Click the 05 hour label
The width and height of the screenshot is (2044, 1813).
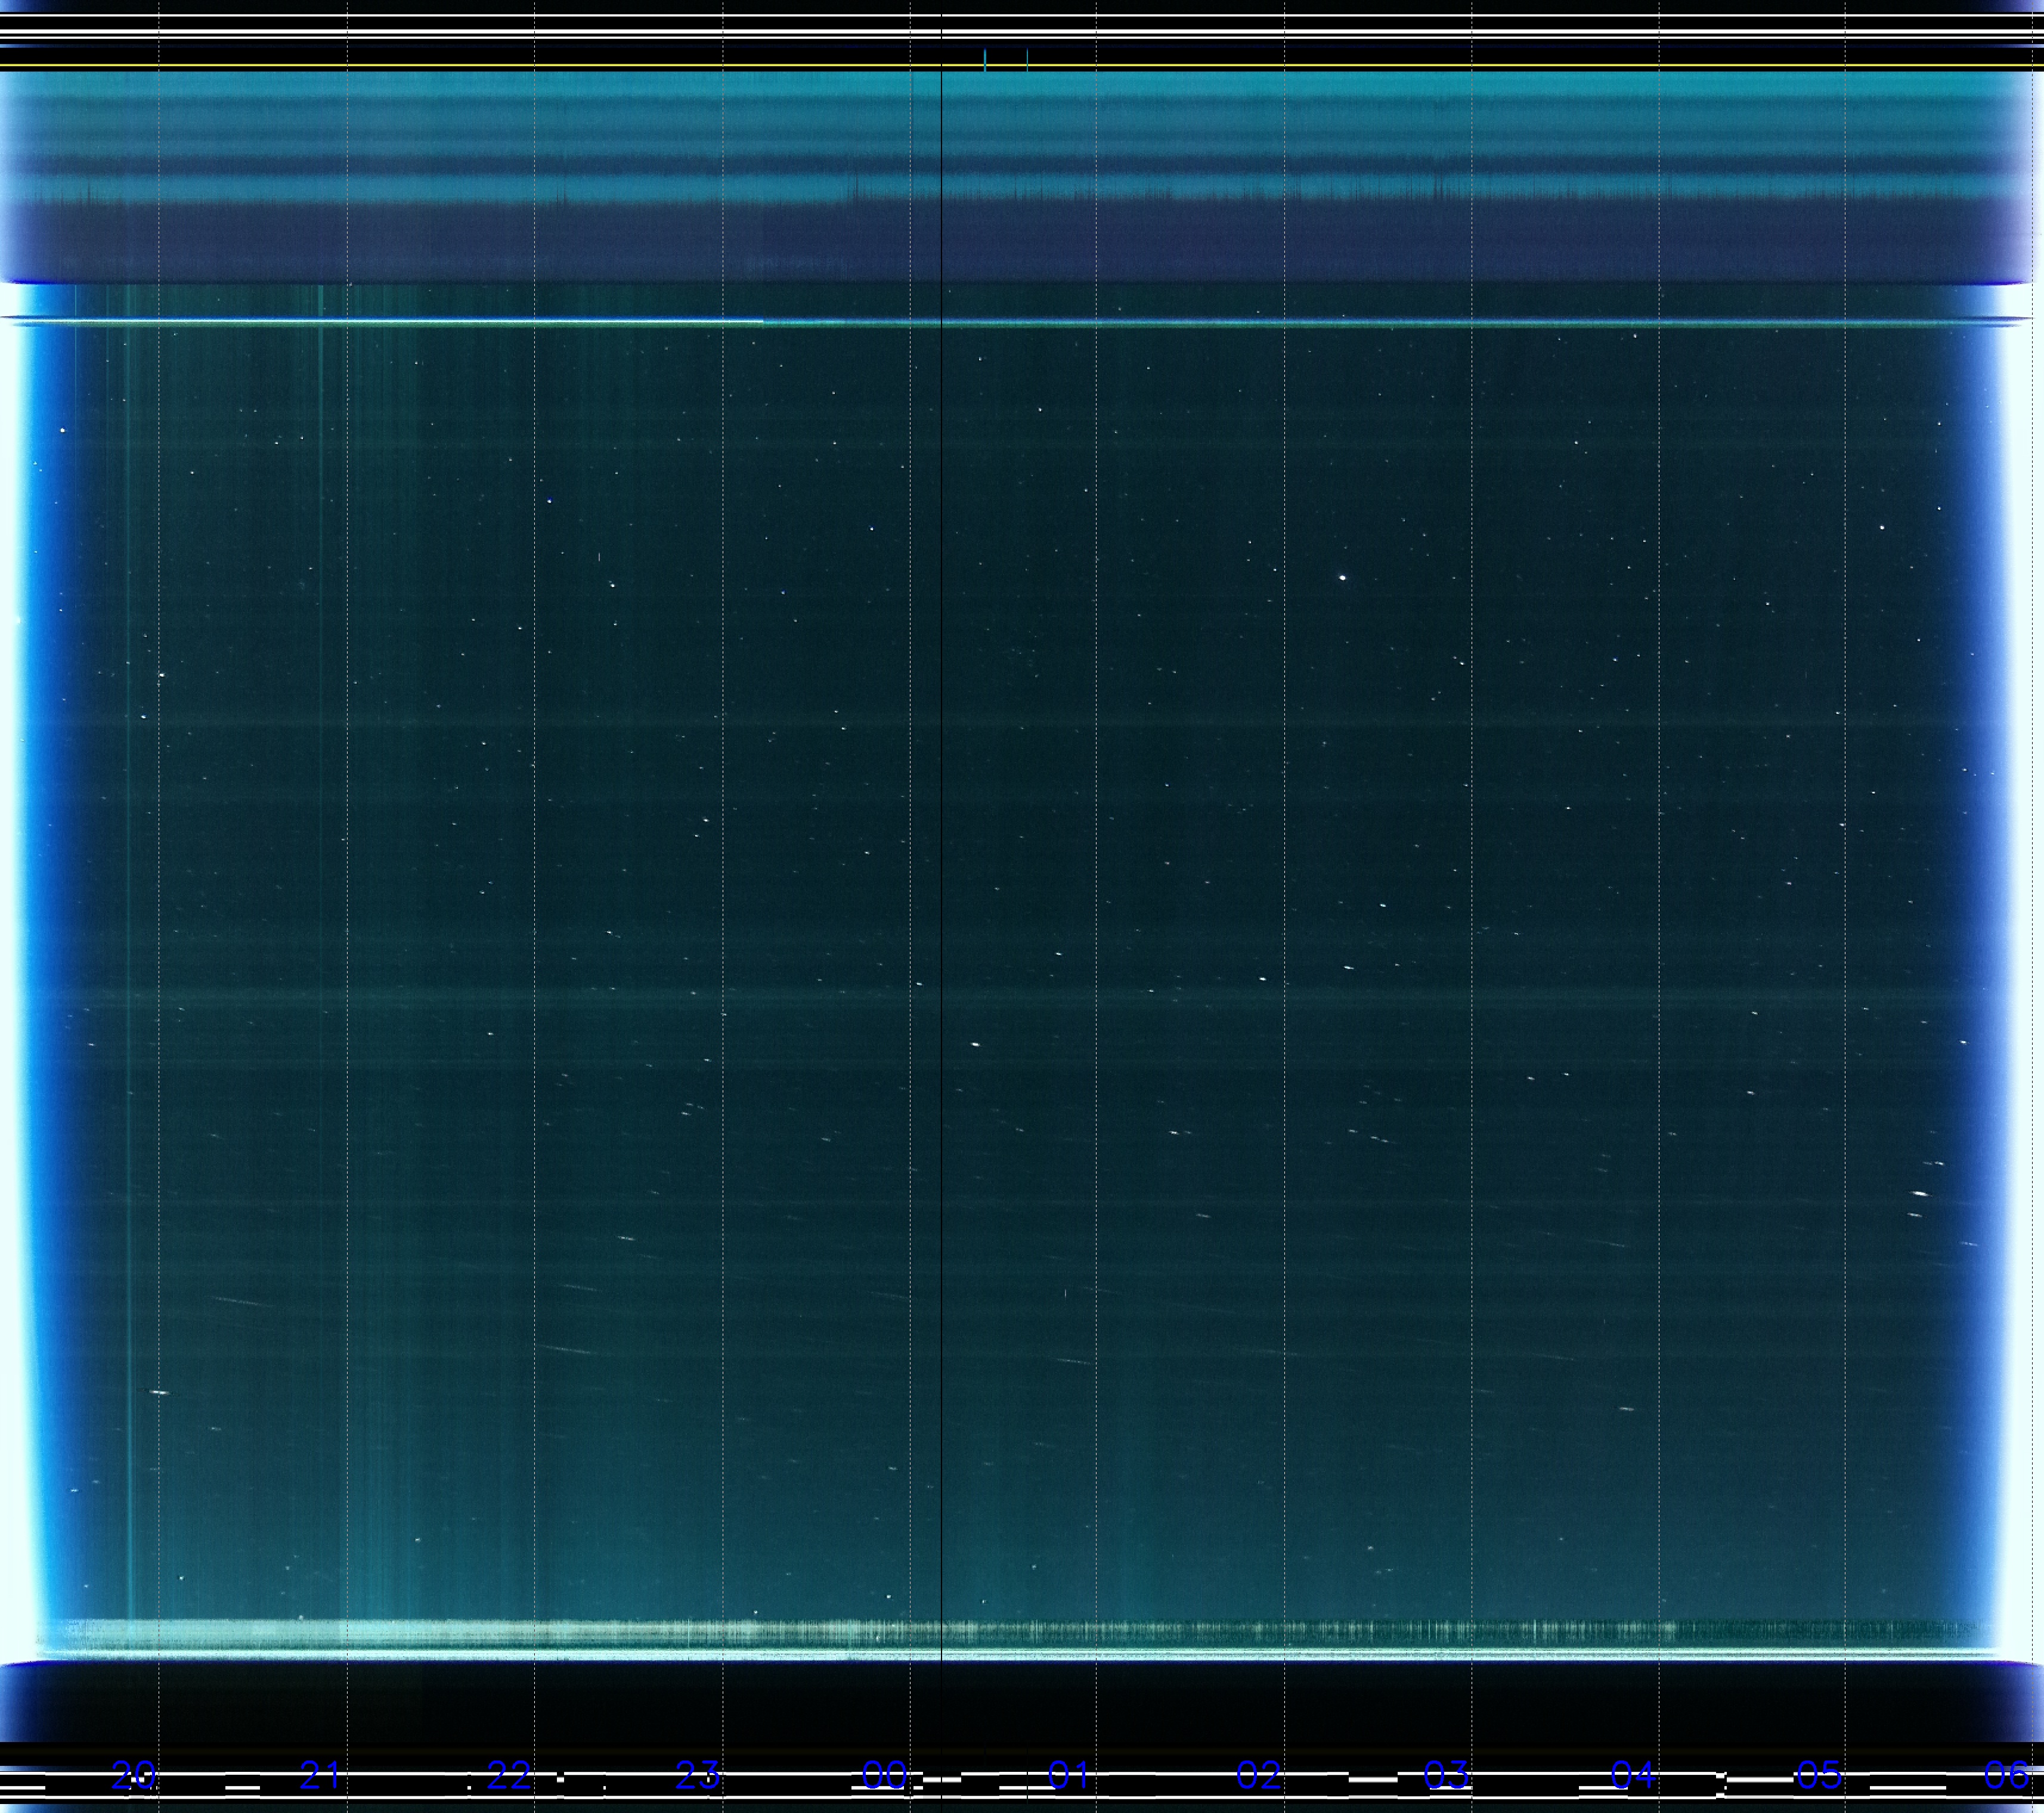click(x=1819, y=1775)
